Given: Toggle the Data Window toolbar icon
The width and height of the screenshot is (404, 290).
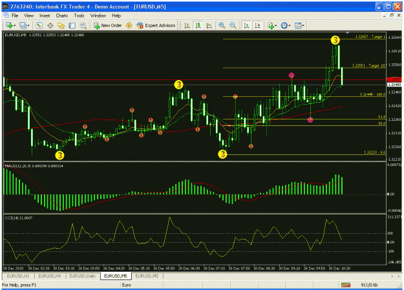Looking at the screenshot, I should pos(50,25).
